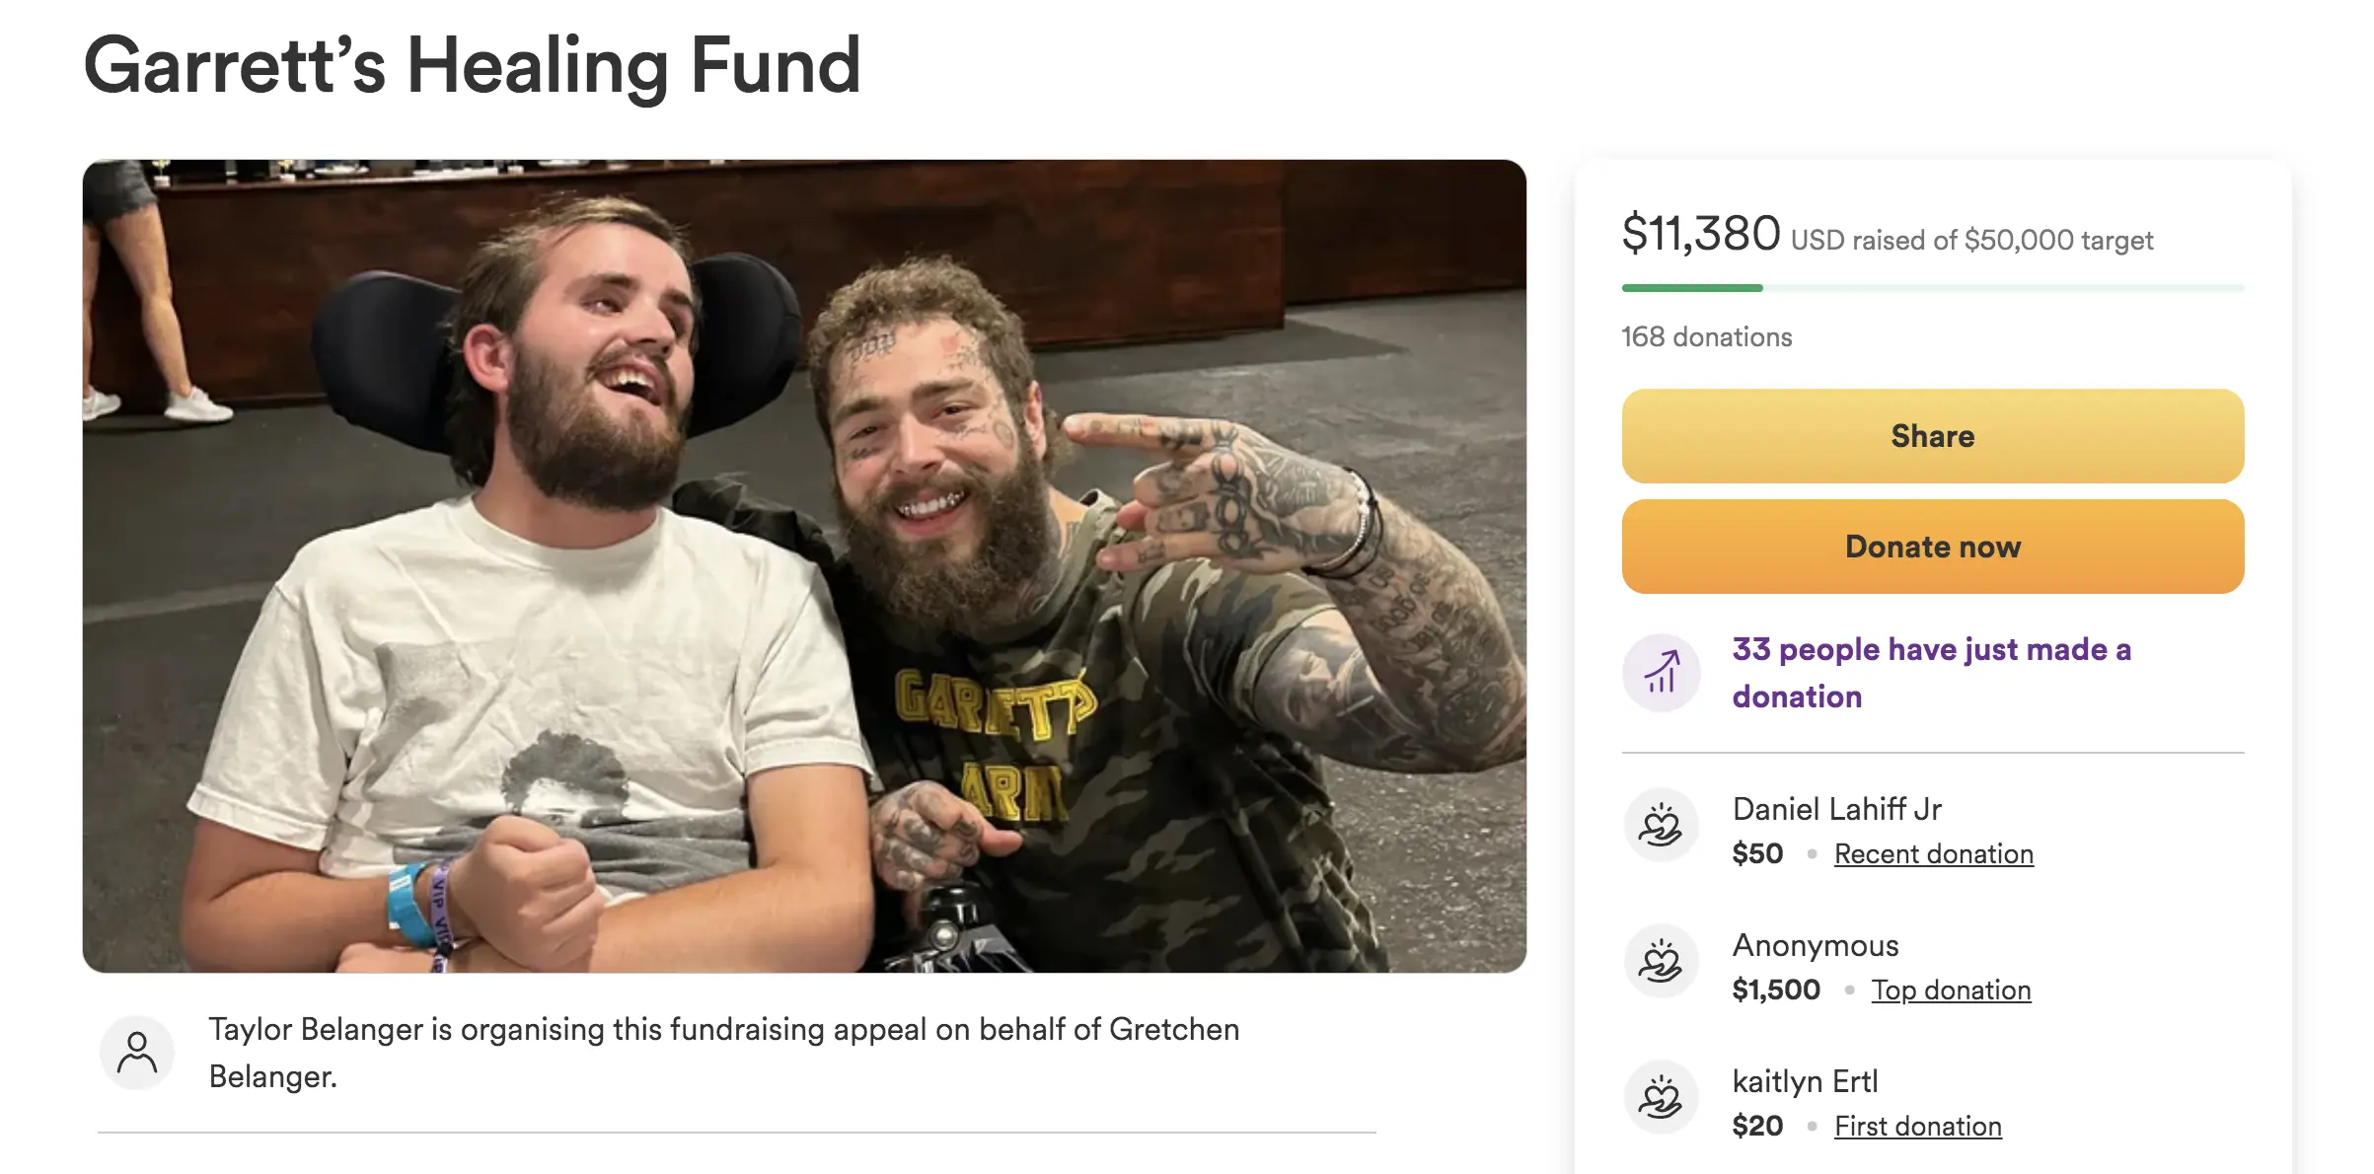The image size is (2374, 1174).
Task: Click the organiser profile avatar icon
Action: point(137,1052)
